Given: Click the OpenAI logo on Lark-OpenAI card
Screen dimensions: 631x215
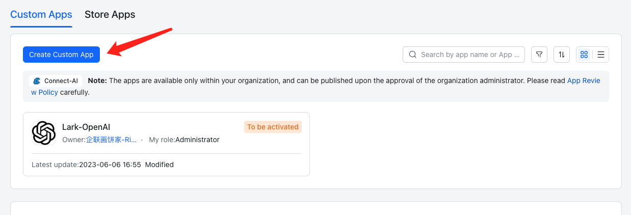Looking at the screenshot, I should click(x=44, y=133).
